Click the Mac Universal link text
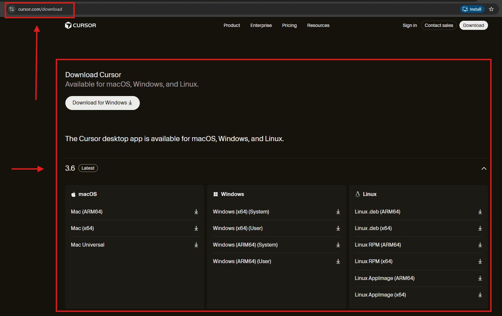Image resolution: width=502 pixels, height=316 pixels. pyautogui.click(x=88, y=245)
